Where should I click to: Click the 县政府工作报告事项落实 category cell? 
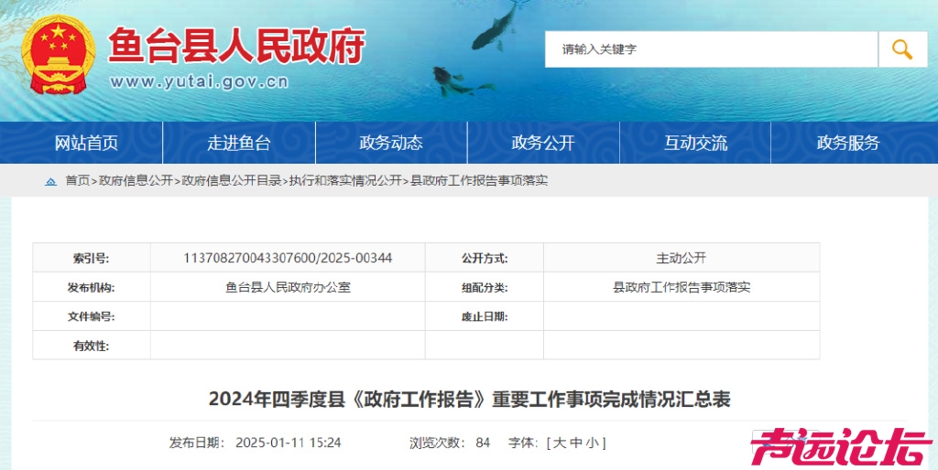pyautogui.click(x=682, y=287)
